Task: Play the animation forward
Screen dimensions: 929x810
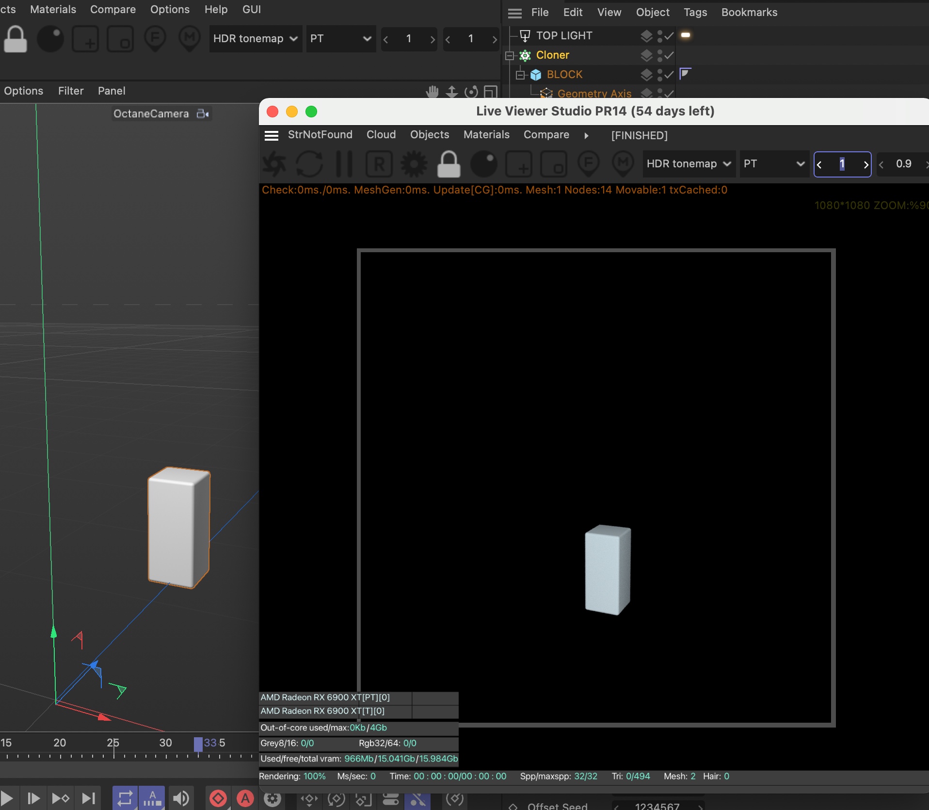Action: [7, 798]
